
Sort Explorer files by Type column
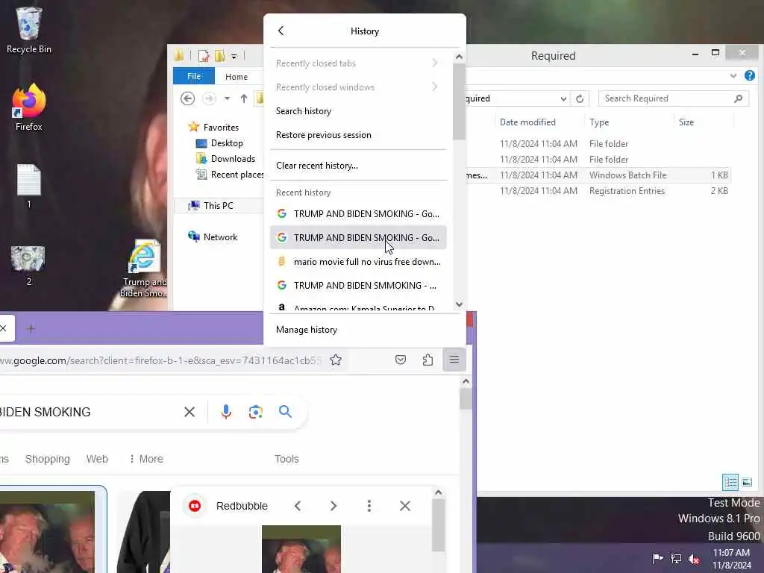[599, 122]
